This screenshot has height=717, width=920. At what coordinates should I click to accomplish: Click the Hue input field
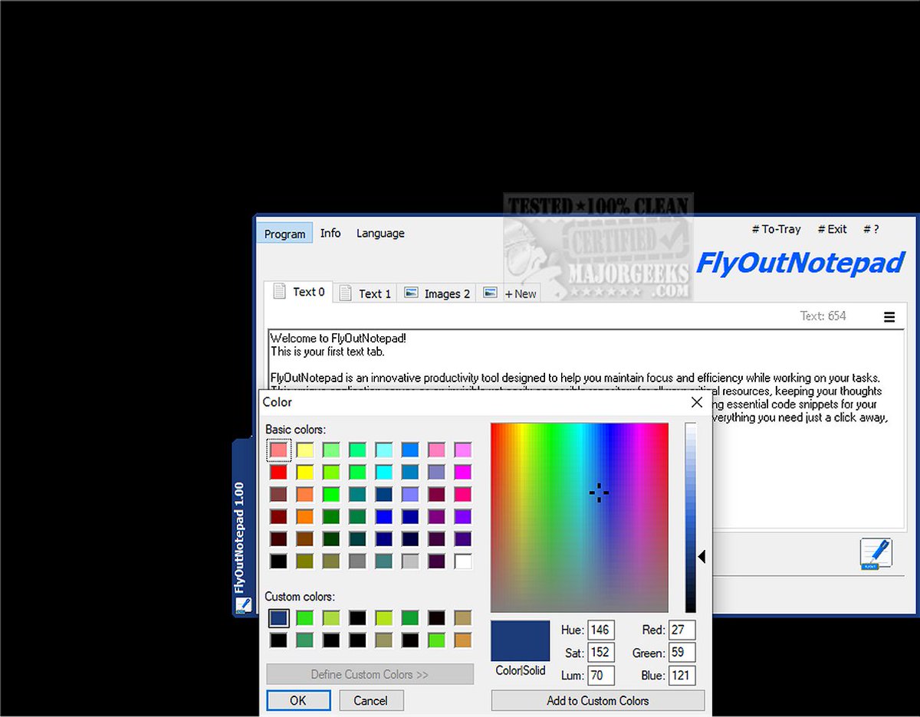(x=600, y=630)
